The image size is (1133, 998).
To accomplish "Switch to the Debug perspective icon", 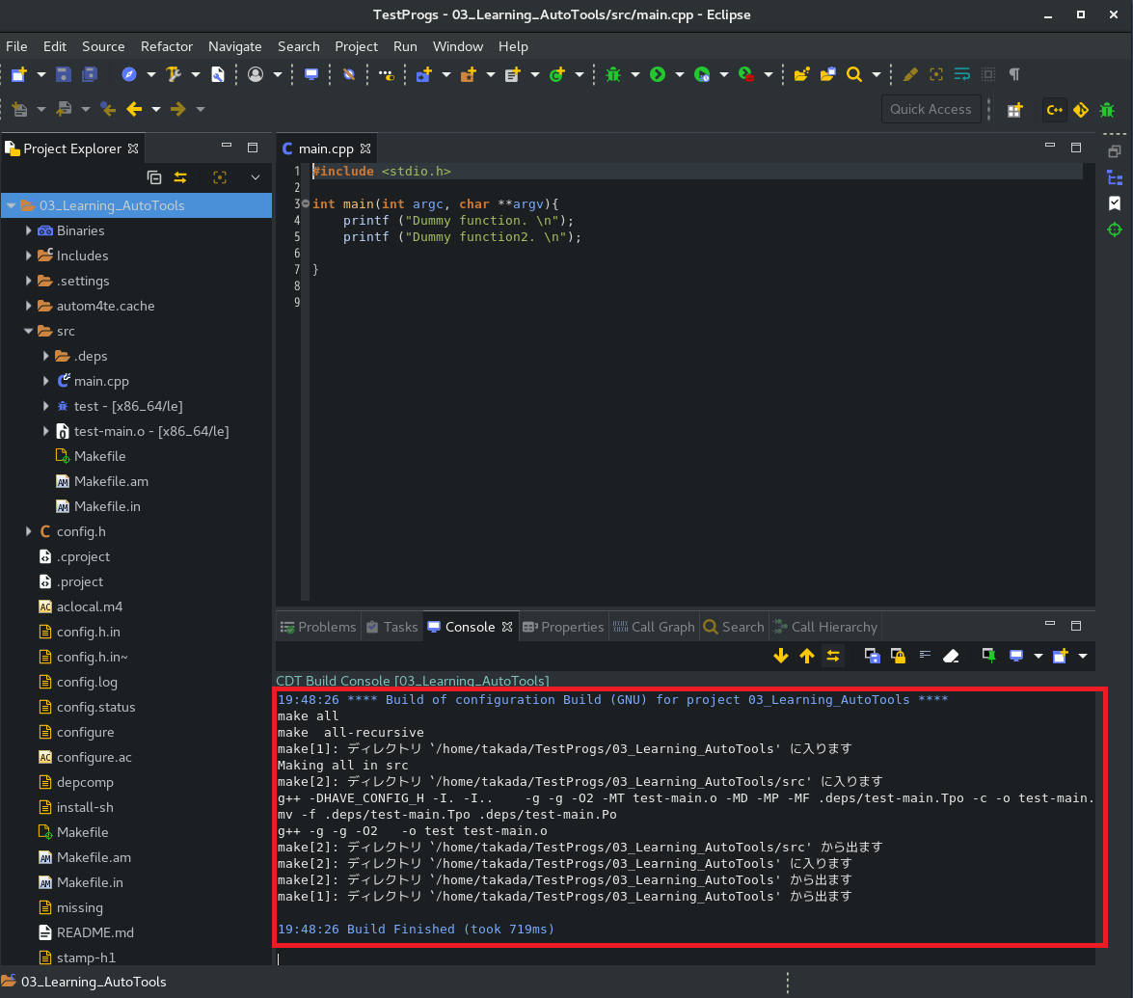I will tap(1106, 109).
